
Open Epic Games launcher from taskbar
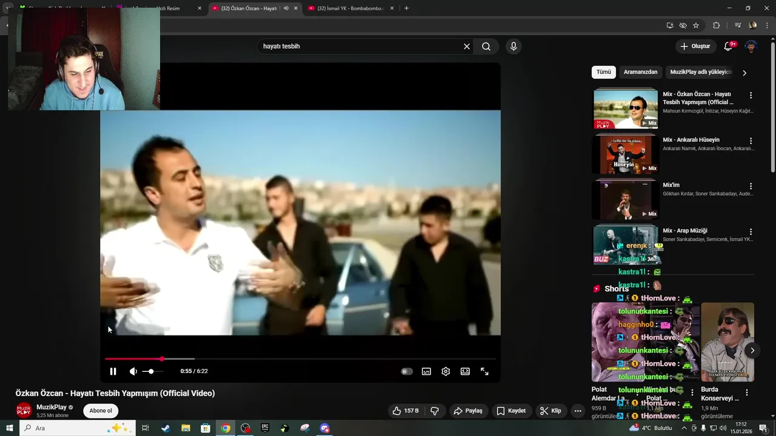pyautogui.click(x=265, y=428)
